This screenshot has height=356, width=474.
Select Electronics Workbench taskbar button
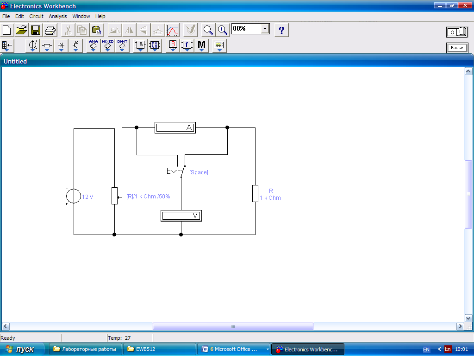click(x=308, y=349)
